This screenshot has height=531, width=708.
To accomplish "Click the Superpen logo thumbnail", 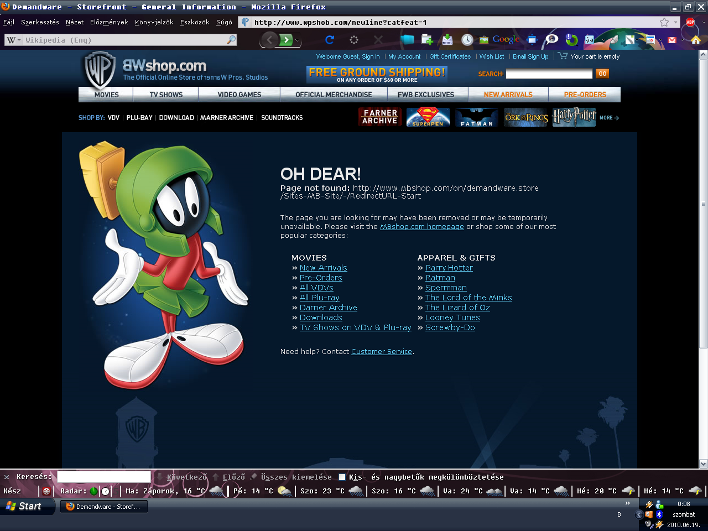I will click(x=428, y=117).
